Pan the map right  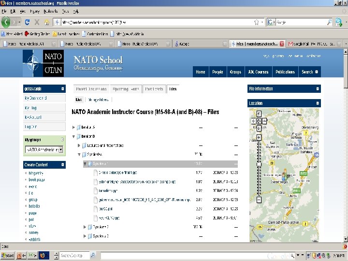[x=264, y=121]
